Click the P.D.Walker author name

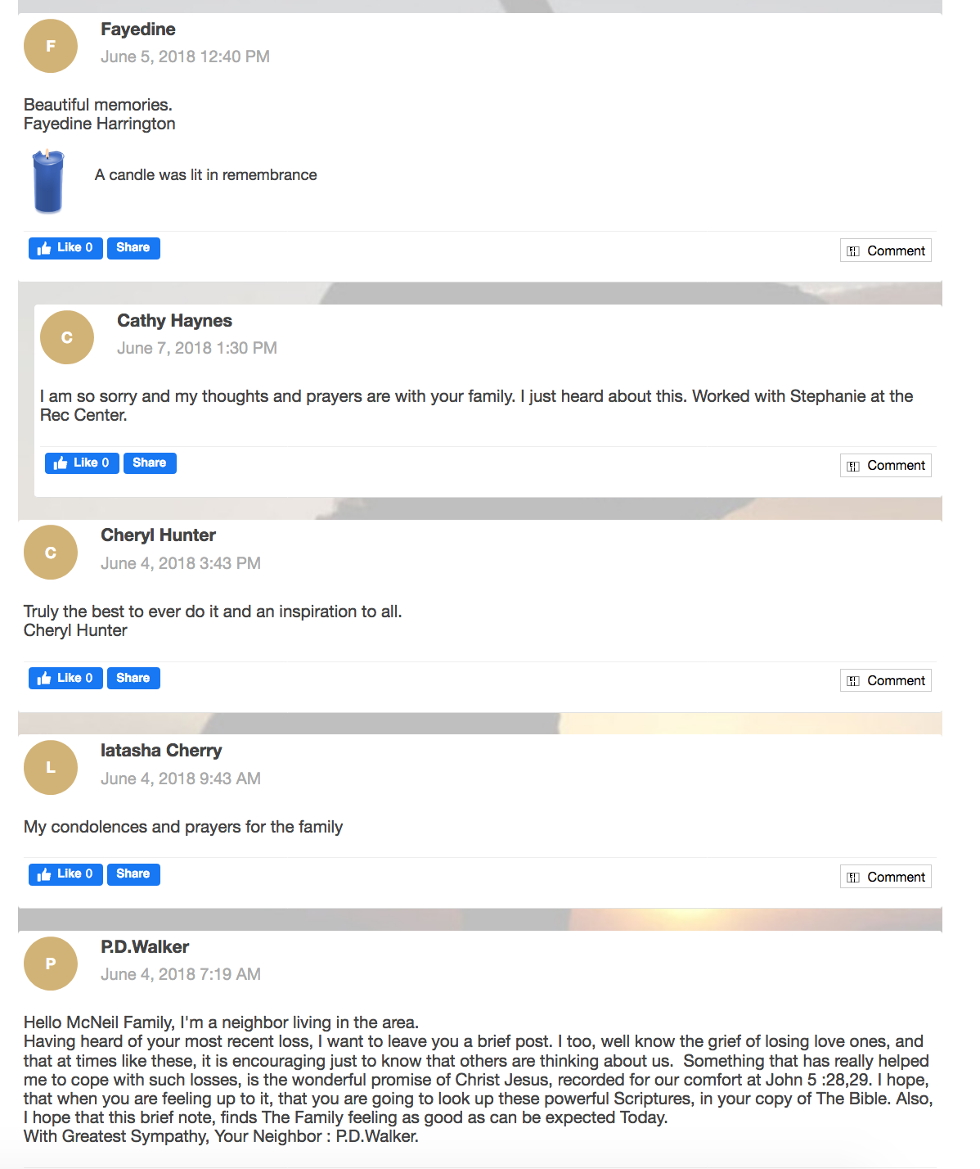(145, 947)
